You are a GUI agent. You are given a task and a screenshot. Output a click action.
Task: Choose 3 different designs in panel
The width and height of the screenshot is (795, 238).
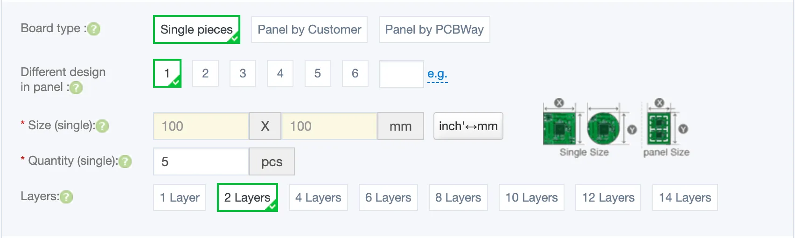click(x=243, y=73)
